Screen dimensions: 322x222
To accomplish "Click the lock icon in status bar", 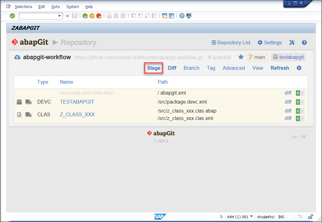I will point(311,216).
